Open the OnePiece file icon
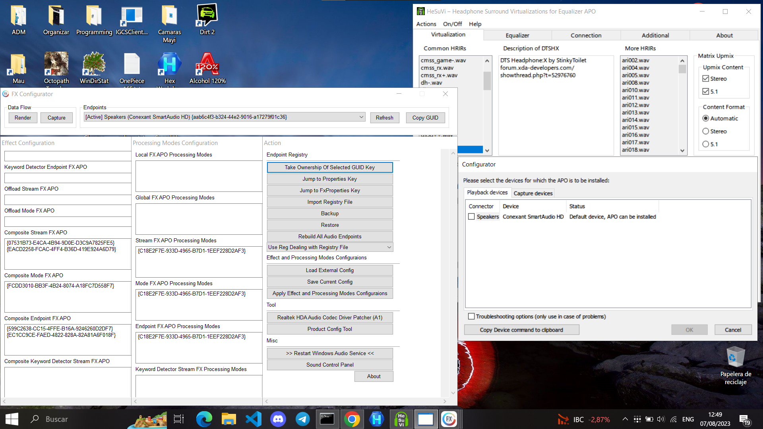Viewport: 763px width, 429px height. [x=132, y=68]
